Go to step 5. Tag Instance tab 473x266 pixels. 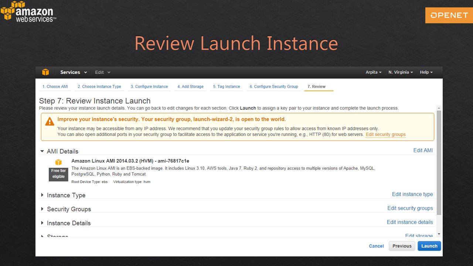(x=227, y=86)
